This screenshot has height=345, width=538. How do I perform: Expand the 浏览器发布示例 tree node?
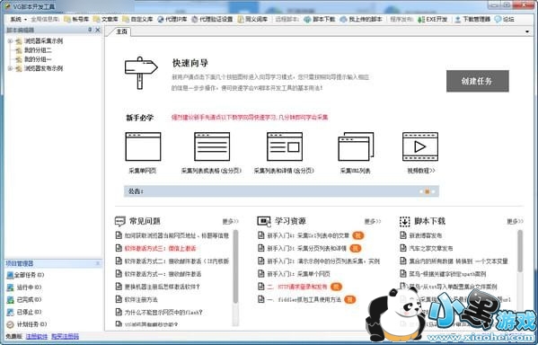[x=10, y=68]
